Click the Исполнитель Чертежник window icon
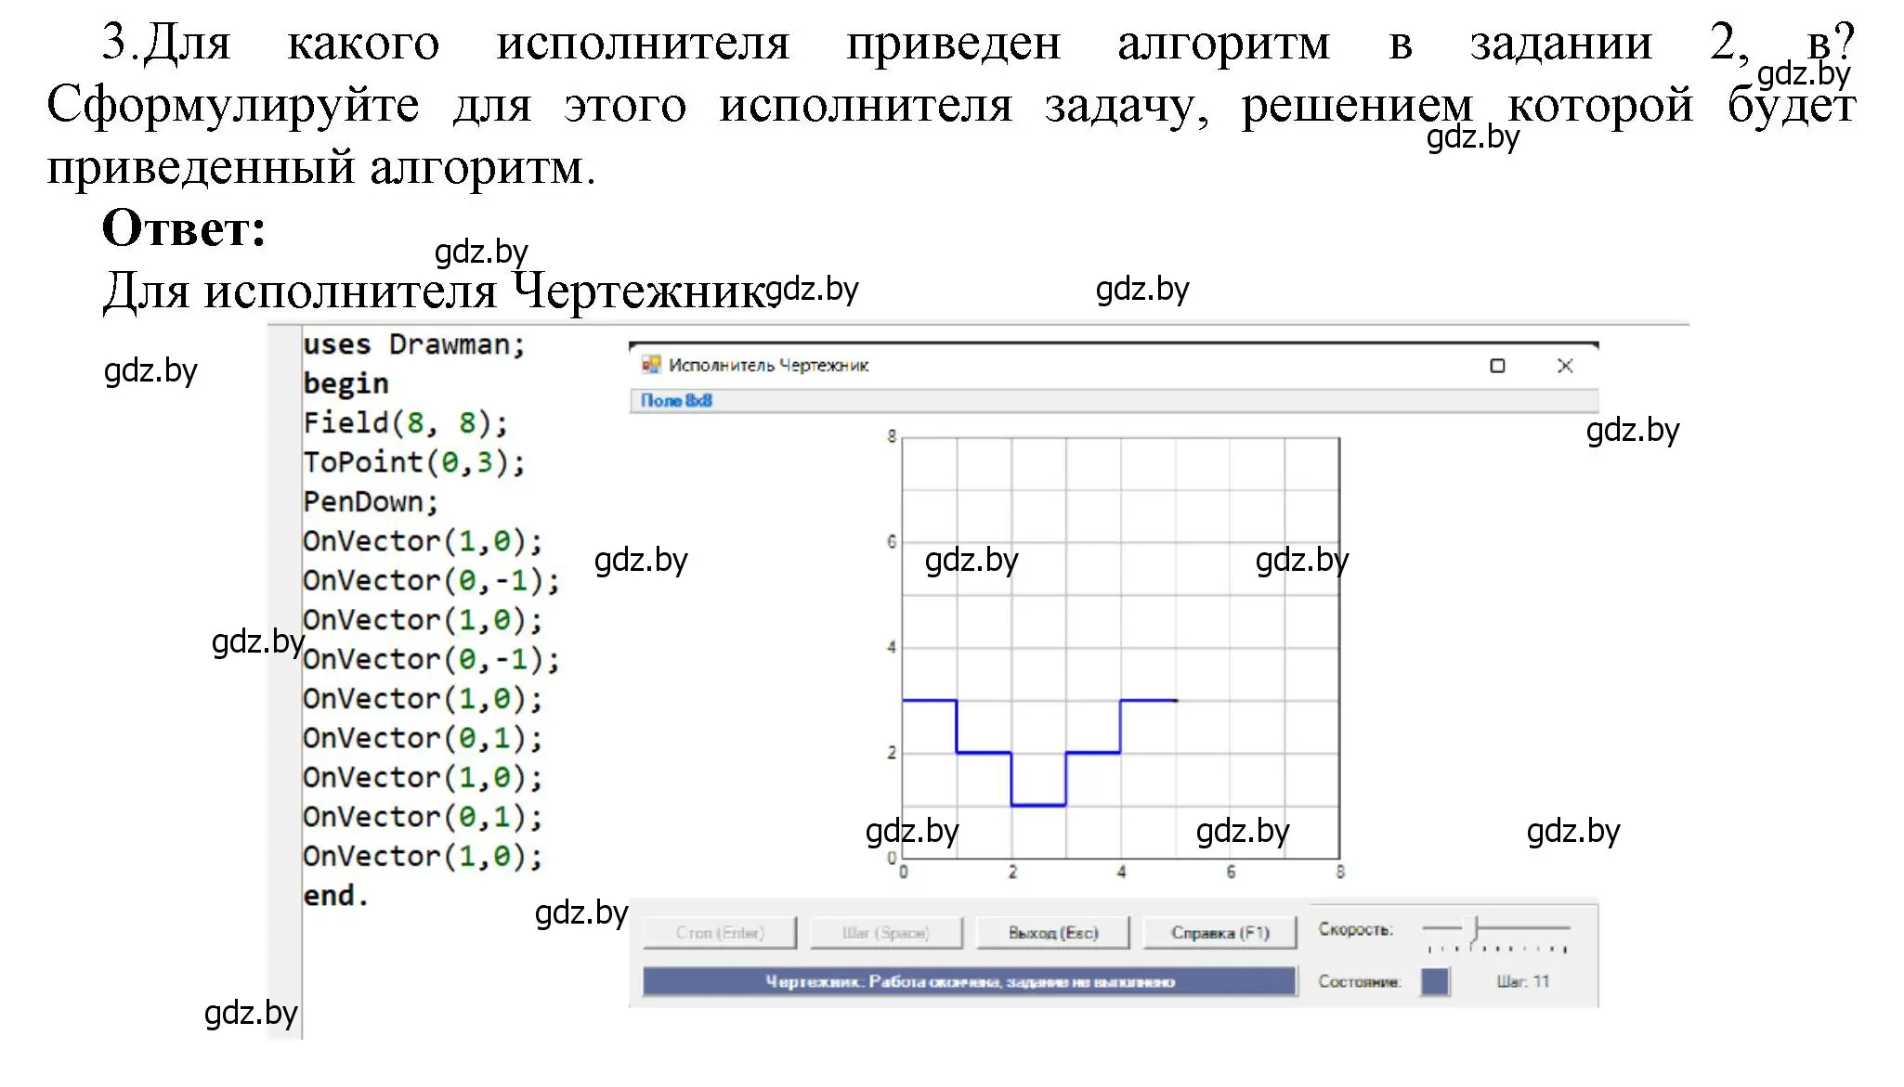1904x1087 pixels. (x=651, y=365)
